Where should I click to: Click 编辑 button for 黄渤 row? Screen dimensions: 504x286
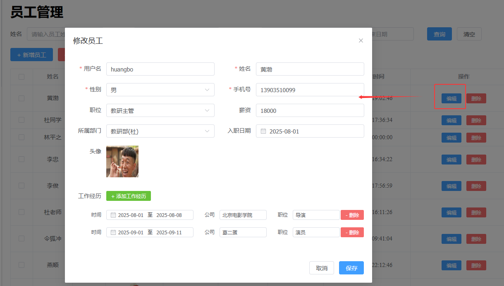pyautogui.click(x=451, y=98)
